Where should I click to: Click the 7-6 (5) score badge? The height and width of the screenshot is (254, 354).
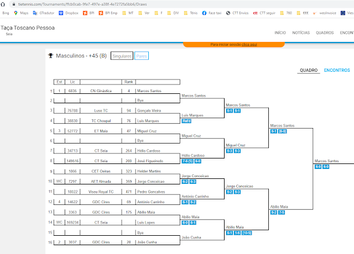(188, 161)
